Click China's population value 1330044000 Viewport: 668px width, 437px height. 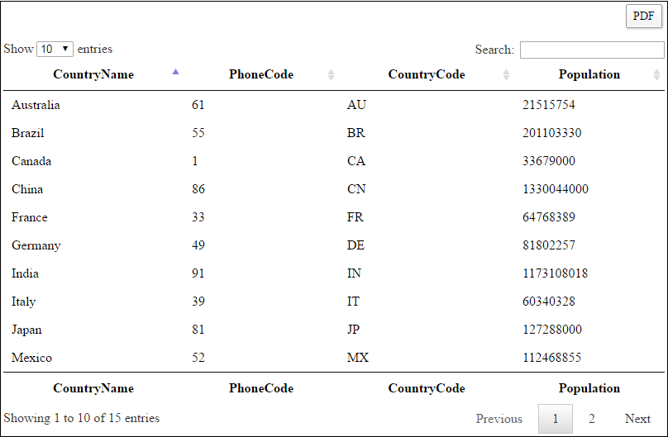click(x=556, y=189)
